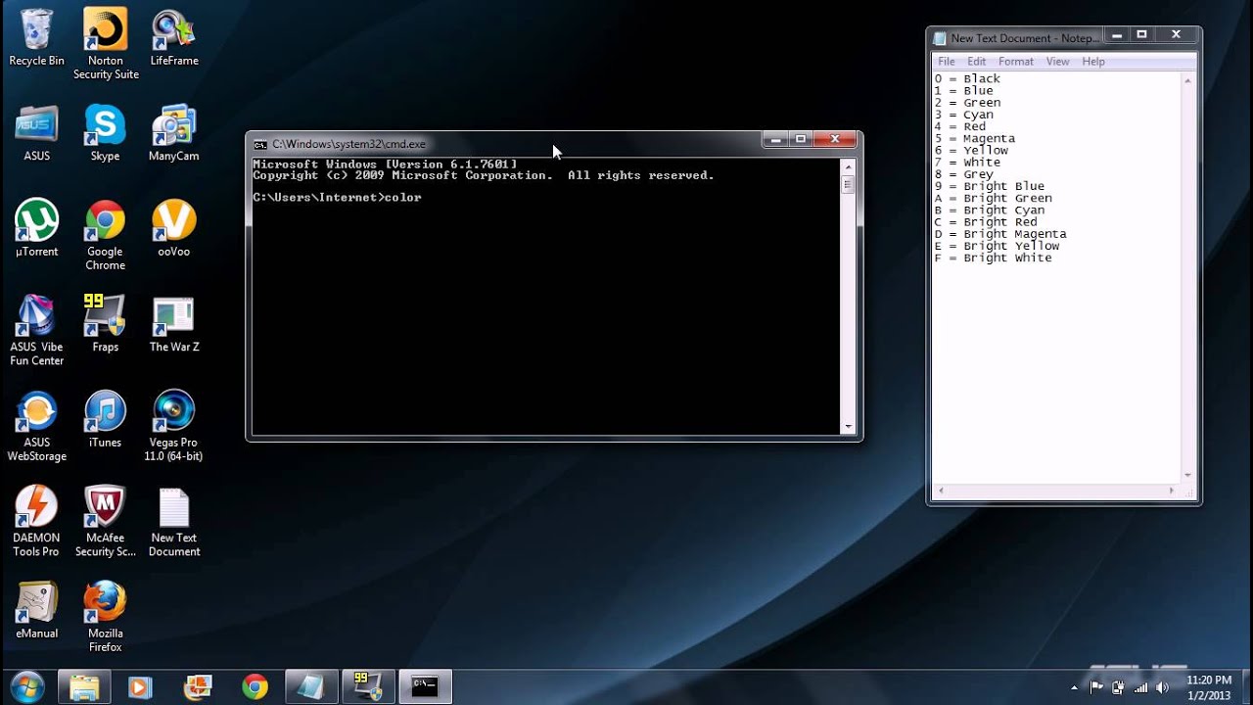
Task: Click Notepad title bar document icon
Action: pyautogui.click(x=940, y=38)
